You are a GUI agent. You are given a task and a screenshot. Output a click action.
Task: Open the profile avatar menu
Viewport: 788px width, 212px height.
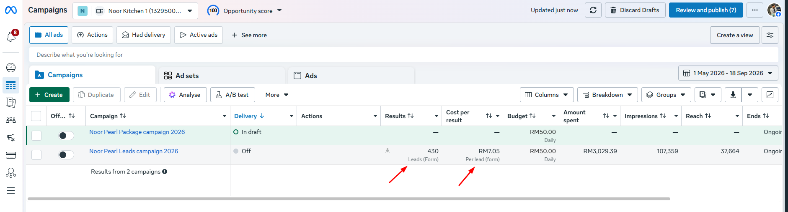coord(774,10)
